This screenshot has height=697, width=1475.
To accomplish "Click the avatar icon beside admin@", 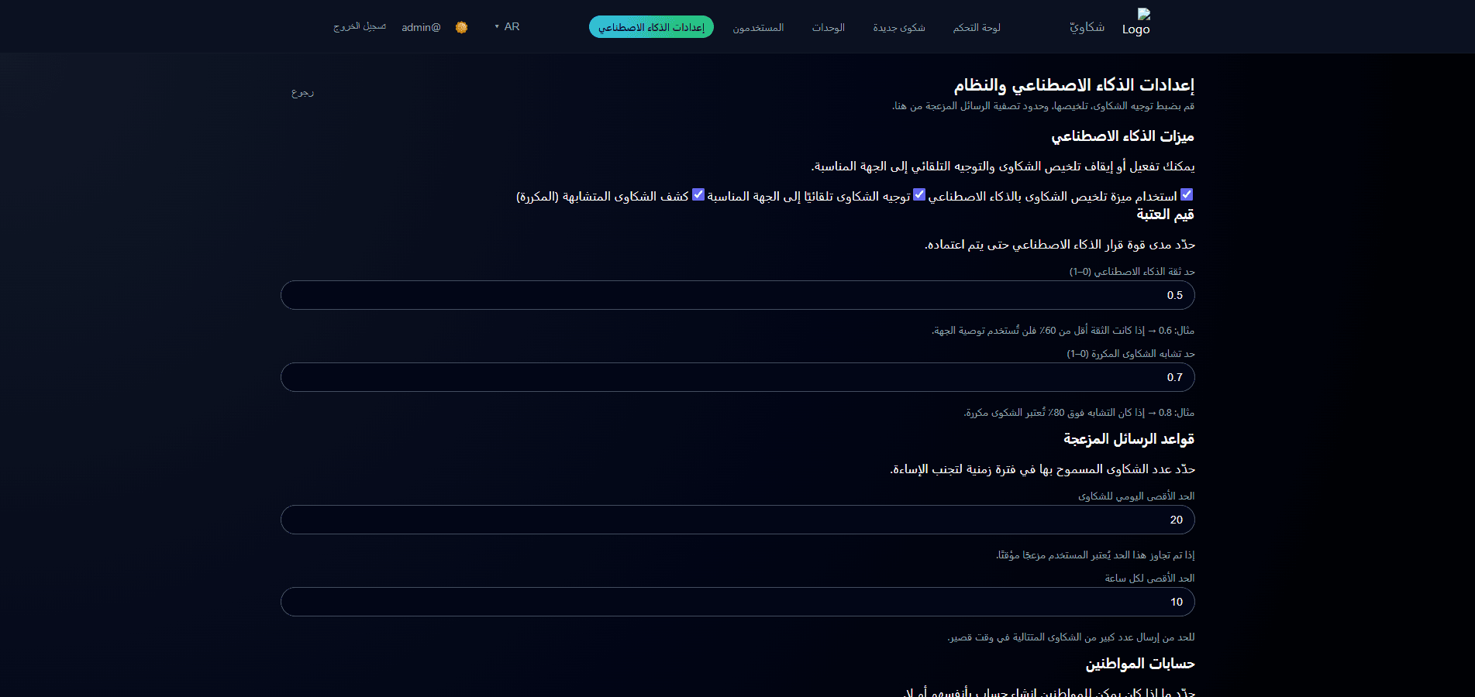I will click(463, 26).
